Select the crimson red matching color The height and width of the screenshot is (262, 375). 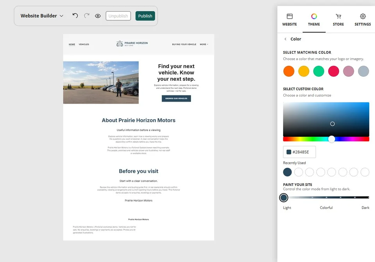(x=334, y=72)
